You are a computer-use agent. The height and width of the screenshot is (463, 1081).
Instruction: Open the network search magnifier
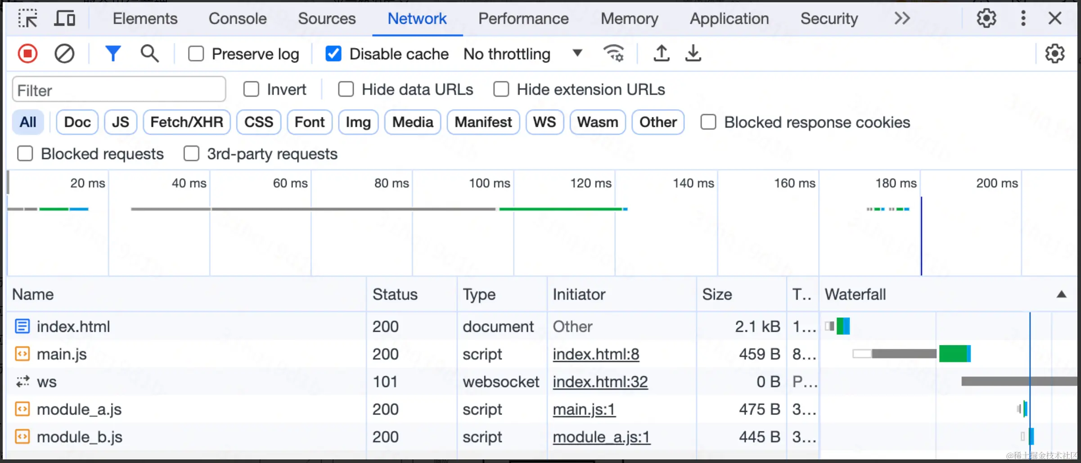(149, 54)
